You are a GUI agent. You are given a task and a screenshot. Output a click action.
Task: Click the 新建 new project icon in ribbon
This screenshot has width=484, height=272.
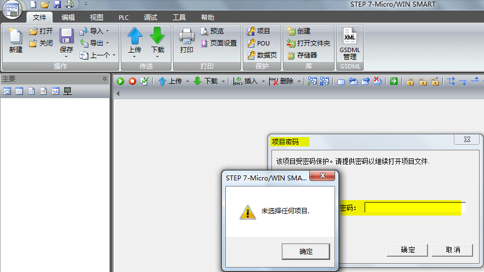(x=15, y=37)
